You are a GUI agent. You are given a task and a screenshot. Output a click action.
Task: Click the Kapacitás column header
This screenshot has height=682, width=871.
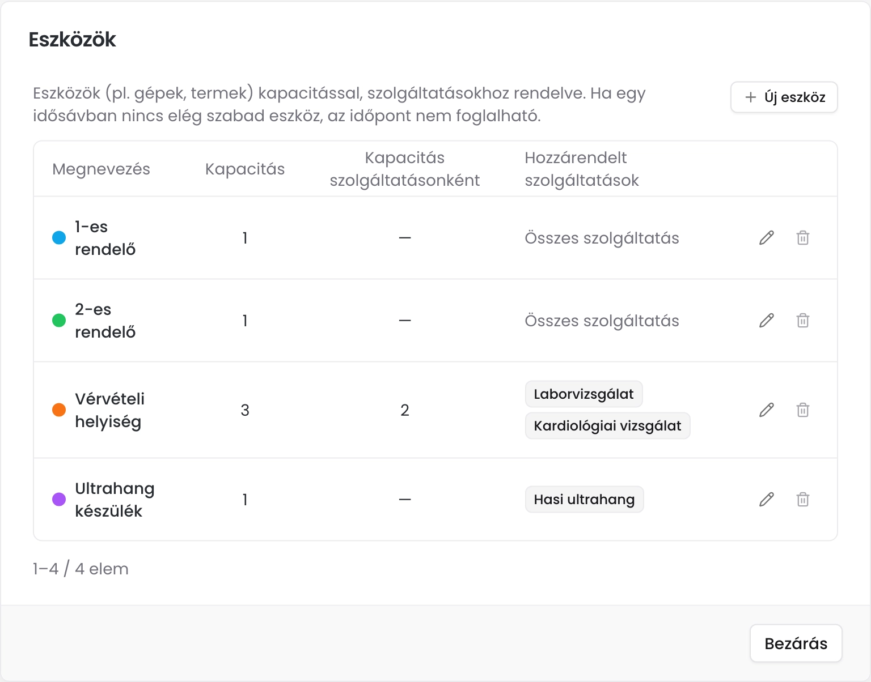tap(245, 169)
